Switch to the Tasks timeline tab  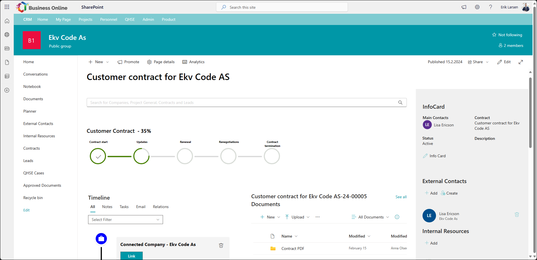click(x=124, y=207)
